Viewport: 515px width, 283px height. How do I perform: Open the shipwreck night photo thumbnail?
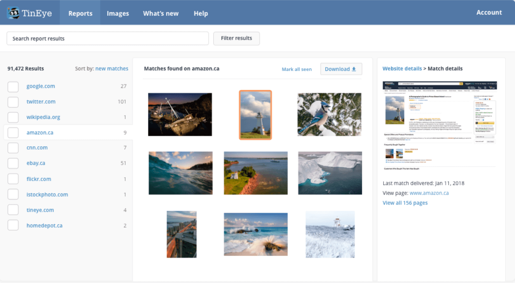coord(180,114)
